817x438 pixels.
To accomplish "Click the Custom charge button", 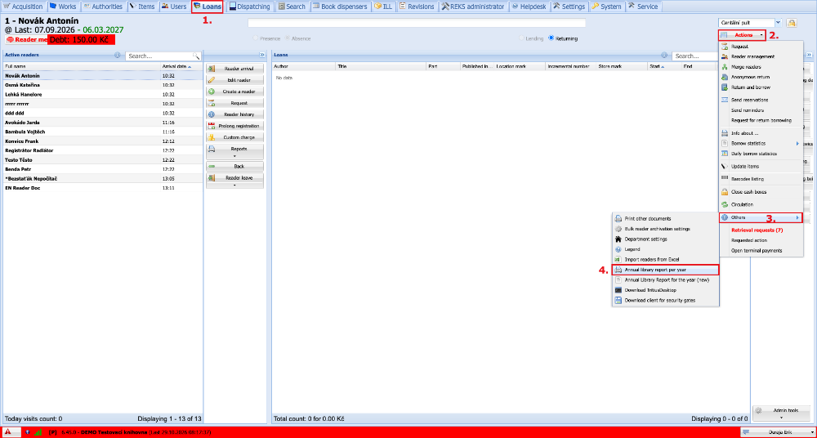I will pos(235,137).
